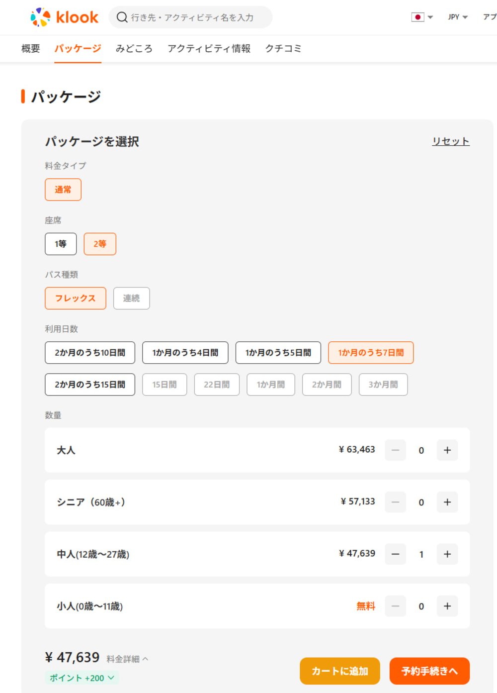The width and height of the screenshot is (497, 693).
Task: Click the 予約手続きへ button
Action: (x=430, y=671)
